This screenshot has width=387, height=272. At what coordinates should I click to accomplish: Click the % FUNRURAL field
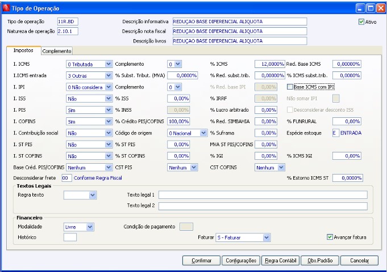(x=347, y=121)
